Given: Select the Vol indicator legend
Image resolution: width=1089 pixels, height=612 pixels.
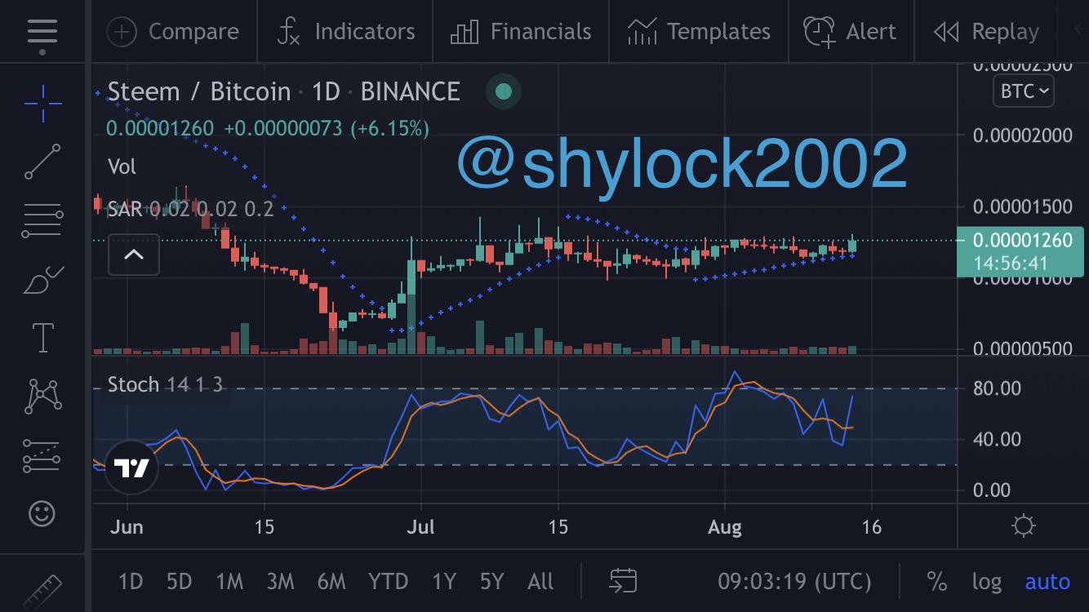Looking at the screenshot, I should click(122, 167).
